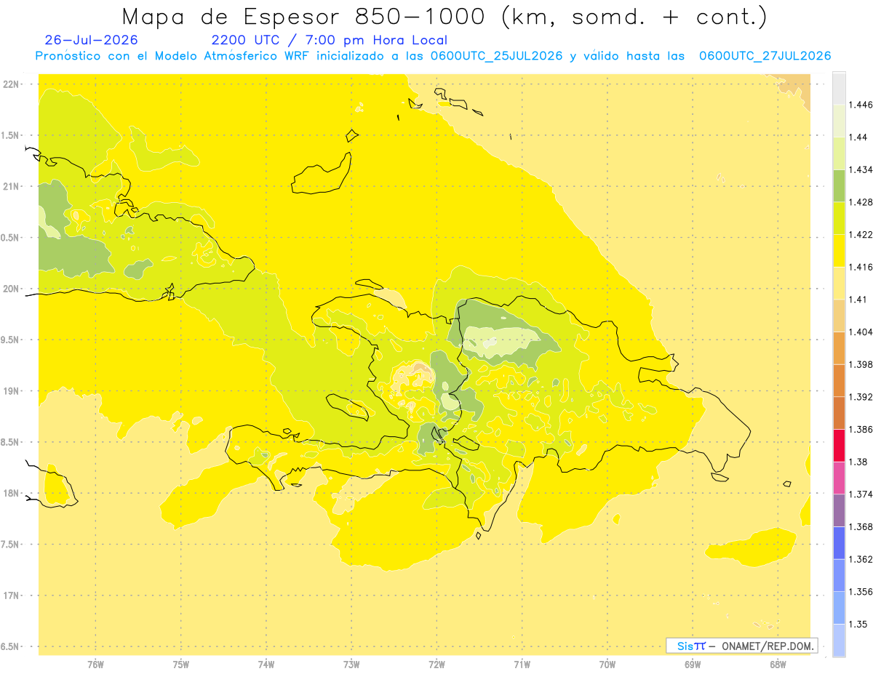873x674 pixels.
Task: Click the colorbar value label '1.404'
Action: [861, 332]
